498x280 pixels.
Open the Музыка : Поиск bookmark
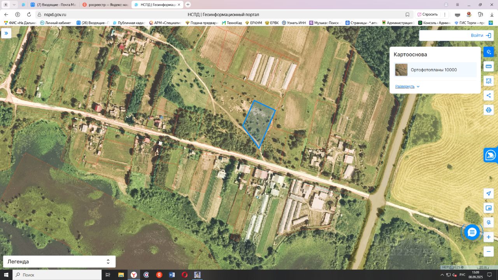pyautogui.click(x=326, y=23)
